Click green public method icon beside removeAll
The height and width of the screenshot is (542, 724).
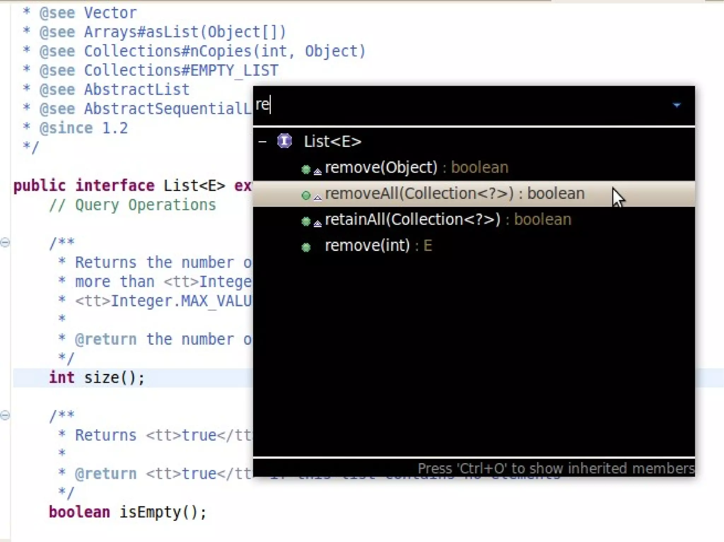coord(306,195)
